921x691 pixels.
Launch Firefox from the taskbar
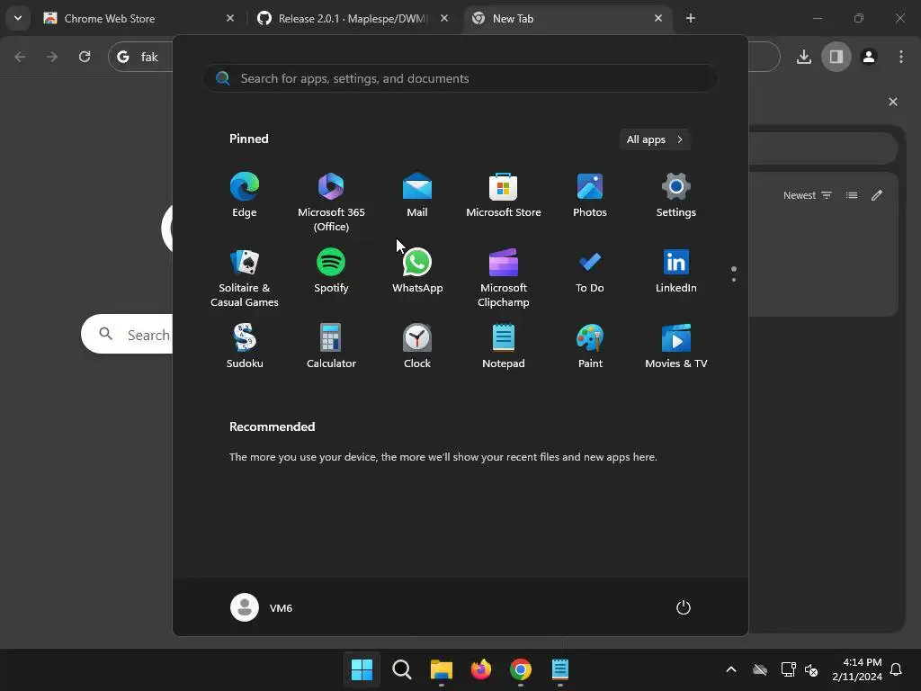click(x=481, y=669)
